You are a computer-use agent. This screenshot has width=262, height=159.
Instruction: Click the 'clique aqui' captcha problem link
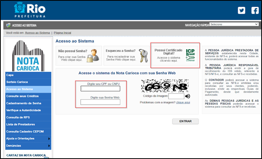183,102
